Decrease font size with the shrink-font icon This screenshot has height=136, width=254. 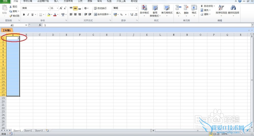tap(65, 8)
